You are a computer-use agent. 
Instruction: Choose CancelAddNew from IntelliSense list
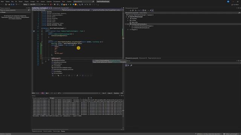(x=58, y=72)
